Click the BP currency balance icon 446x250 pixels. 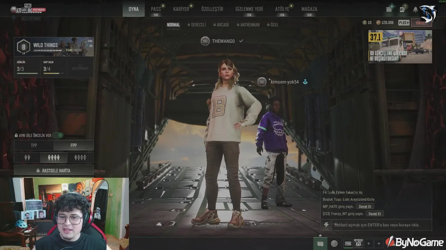pyautogui.click(x=378, y=23)
